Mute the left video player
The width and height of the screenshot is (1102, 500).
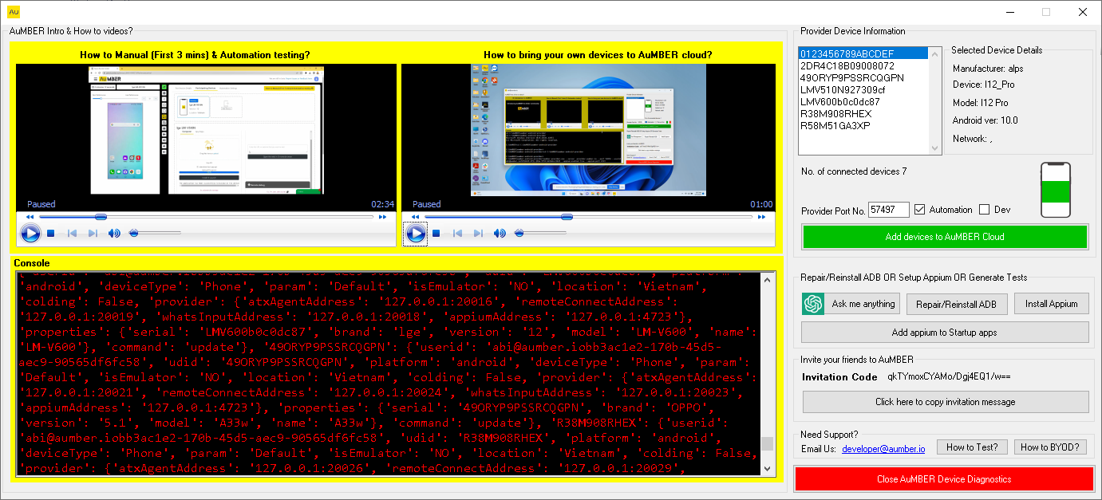pos(114,234)
